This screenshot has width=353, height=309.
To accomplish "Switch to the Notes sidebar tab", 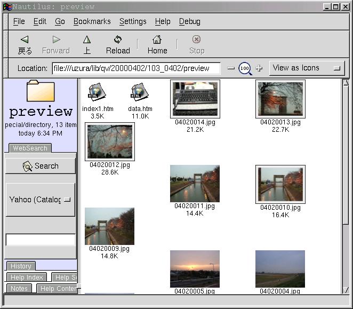I will tap(19, 288).
